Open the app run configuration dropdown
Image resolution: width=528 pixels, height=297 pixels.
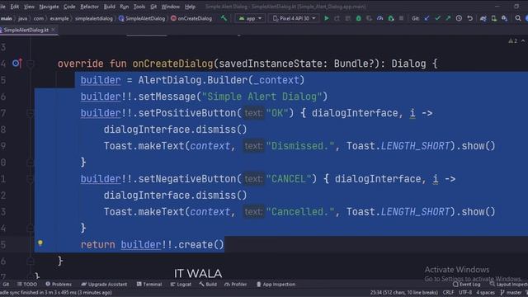[x=250, y=18]
